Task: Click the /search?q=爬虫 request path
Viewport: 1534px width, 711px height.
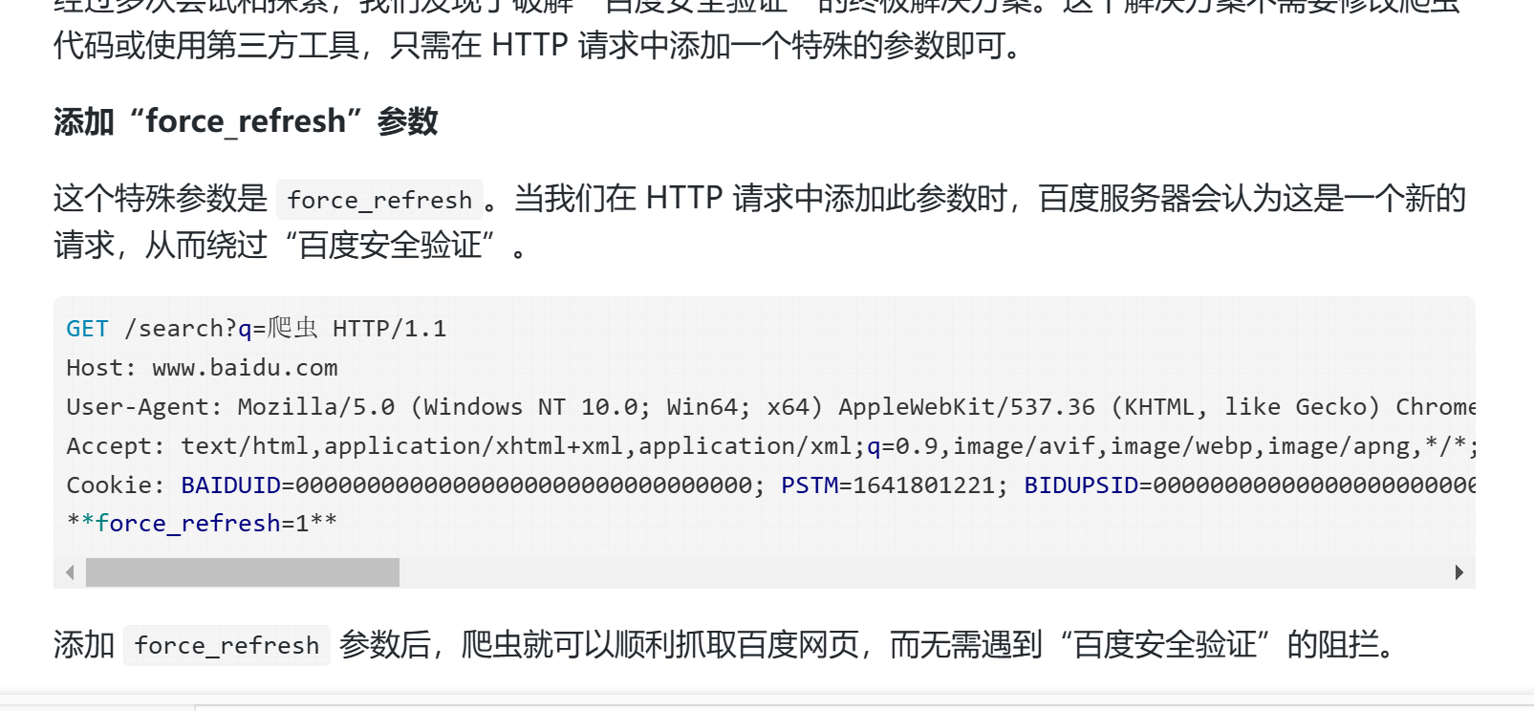Action: 221,329
